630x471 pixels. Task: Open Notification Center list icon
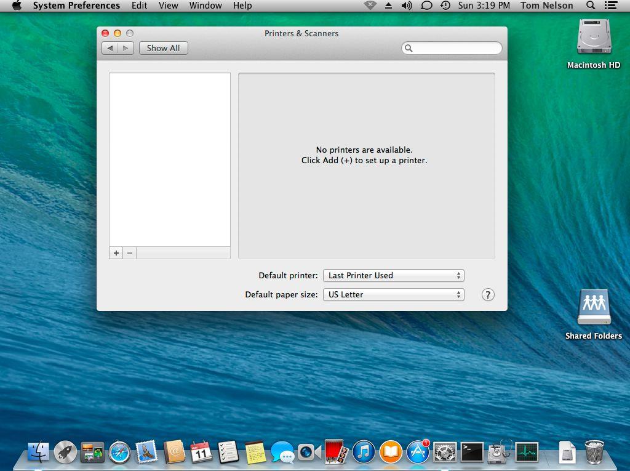click(x=611, y=5)
